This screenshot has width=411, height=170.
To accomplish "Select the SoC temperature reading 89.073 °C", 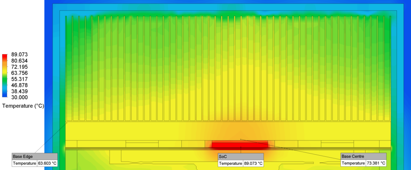I will [253, 163].
